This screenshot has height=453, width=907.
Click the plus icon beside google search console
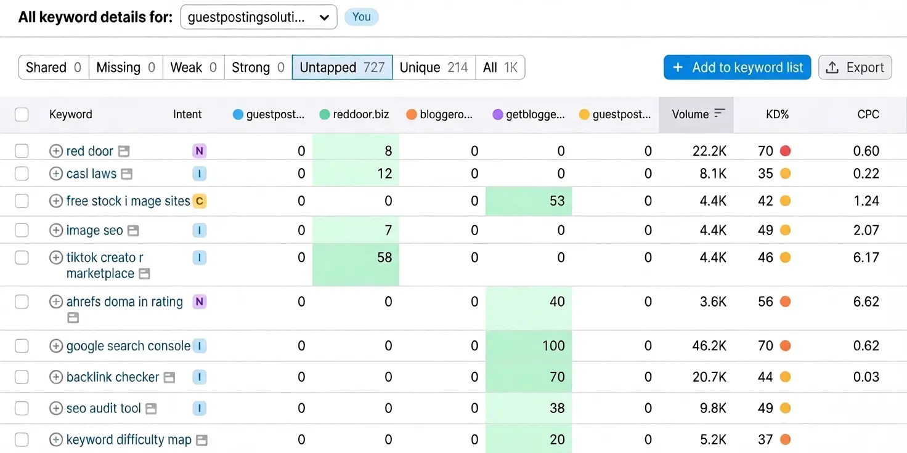pos(56,346)
